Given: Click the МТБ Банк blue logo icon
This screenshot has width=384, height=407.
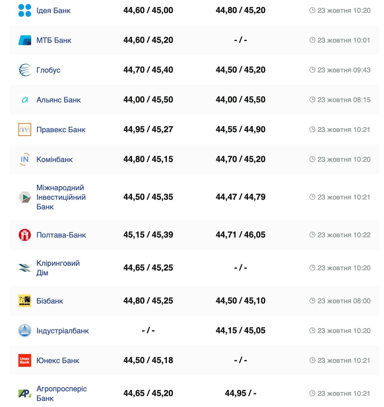Looking at the screenshot, I should (x=25, y=40).
